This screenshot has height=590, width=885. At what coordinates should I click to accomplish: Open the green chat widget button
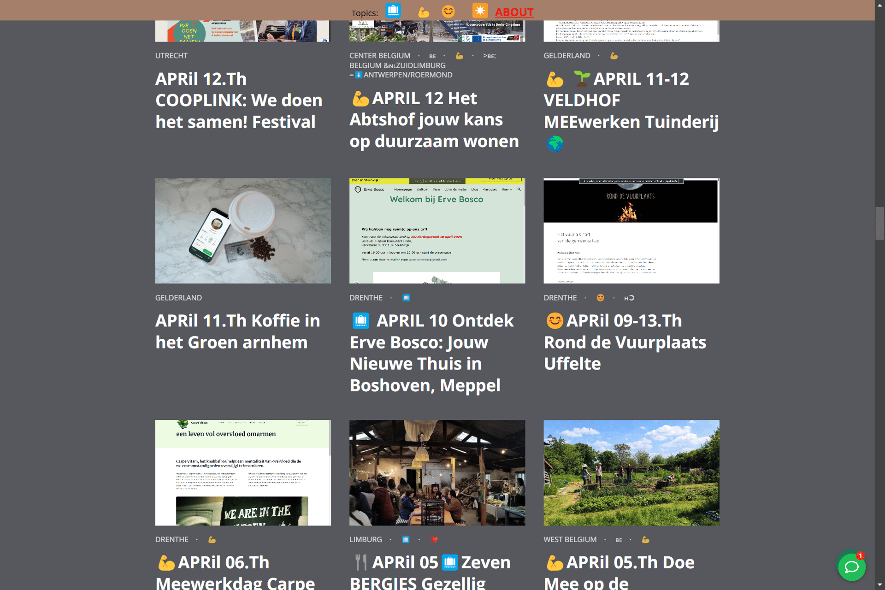tap(851, 566)
